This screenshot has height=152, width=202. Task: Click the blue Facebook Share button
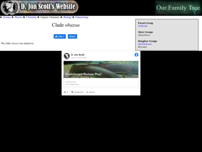pyautogui.click(x=73, y=36)
